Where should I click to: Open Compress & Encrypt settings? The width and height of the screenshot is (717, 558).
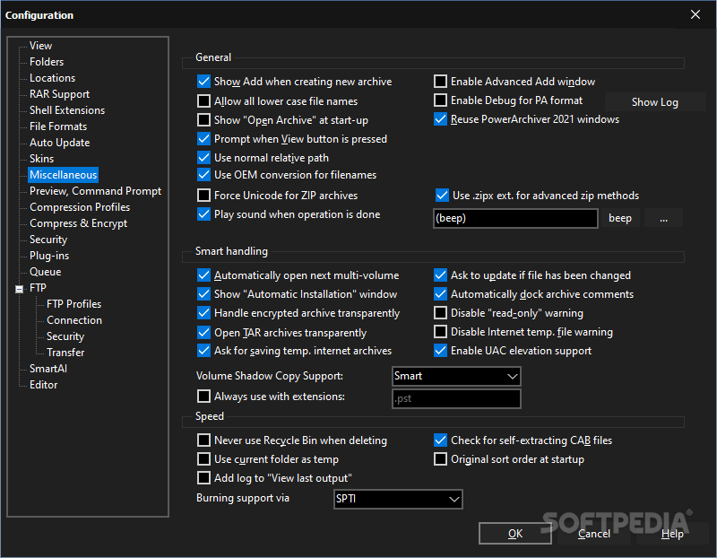(78, 223)
